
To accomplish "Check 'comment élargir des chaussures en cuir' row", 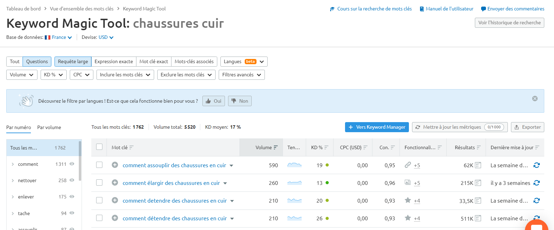I will pos(99,182).
